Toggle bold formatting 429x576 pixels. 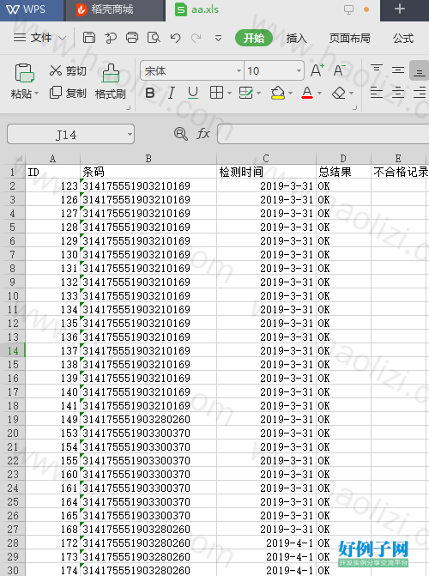coord(150,93)
